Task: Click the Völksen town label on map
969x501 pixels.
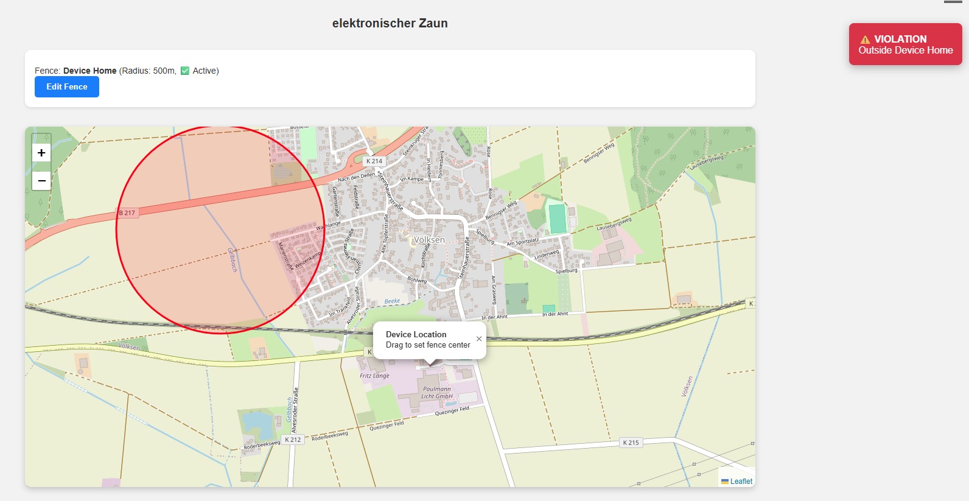Action: tap(430, 240)
